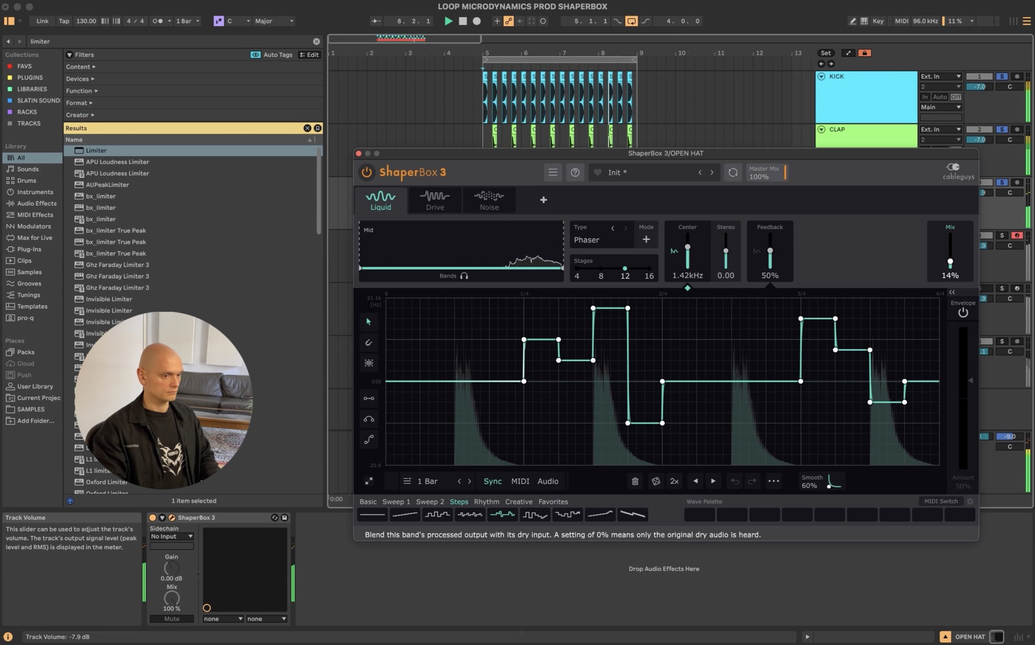The image size is (1035, 645).
Task: Click the MIDI Switch button
Action: coord(941,501)
